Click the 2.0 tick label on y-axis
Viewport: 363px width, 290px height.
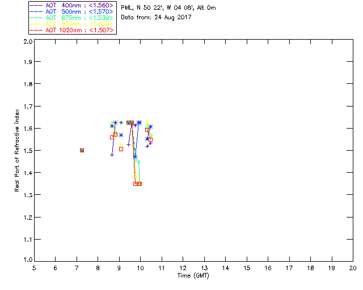(x=28, y=42)
